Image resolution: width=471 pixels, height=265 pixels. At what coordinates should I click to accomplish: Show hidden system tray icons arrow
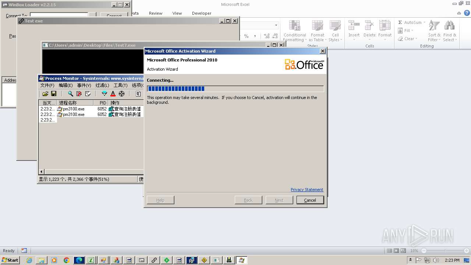pos(411,260)
